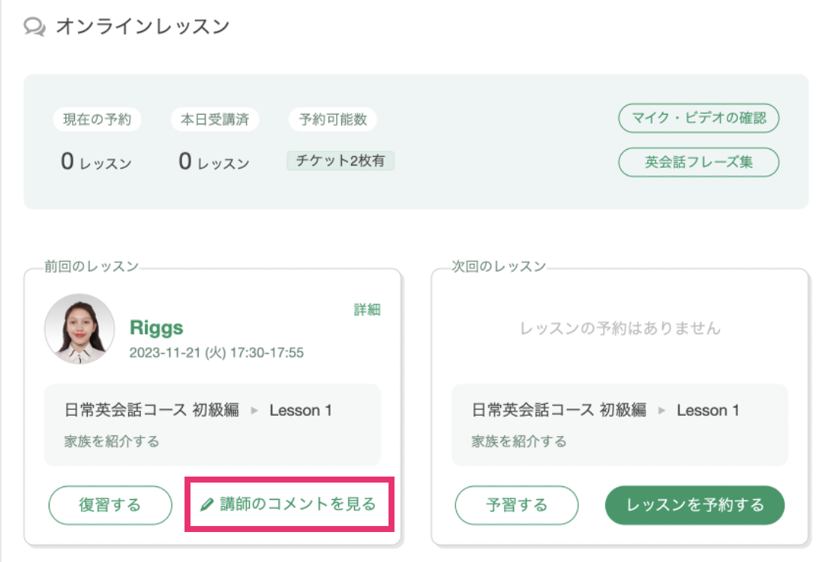Screen dimensions: 828x562
Task: Click the arrow before Lesson 1 in 前回のレッスン
Action: click(x=254, y=411)
